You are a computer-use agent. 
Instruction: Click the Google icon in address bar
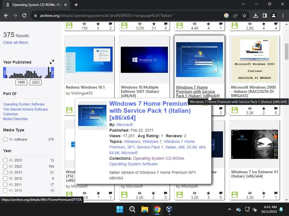tap(226, 16)
